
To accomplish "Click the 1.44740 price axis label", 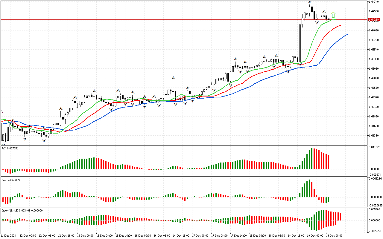I will 374,2.
